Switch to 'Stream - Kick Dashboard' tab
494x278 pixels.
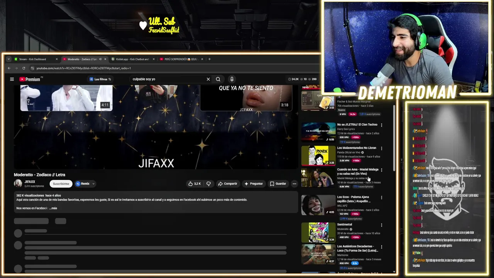click(x=36, y=59)
